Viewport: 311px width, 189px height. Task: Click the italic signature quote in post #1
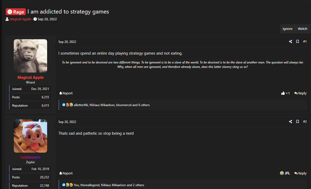click(x=182, y=64)
